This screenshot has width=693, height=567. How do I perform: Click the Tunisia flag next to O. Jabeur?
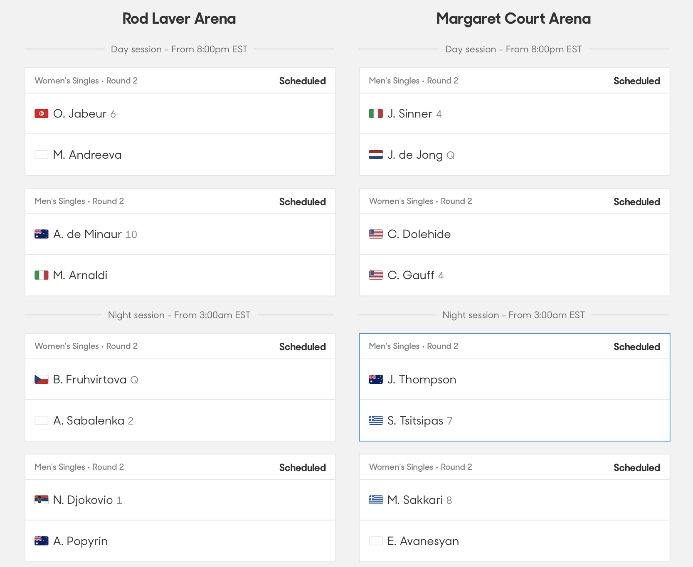42,113
